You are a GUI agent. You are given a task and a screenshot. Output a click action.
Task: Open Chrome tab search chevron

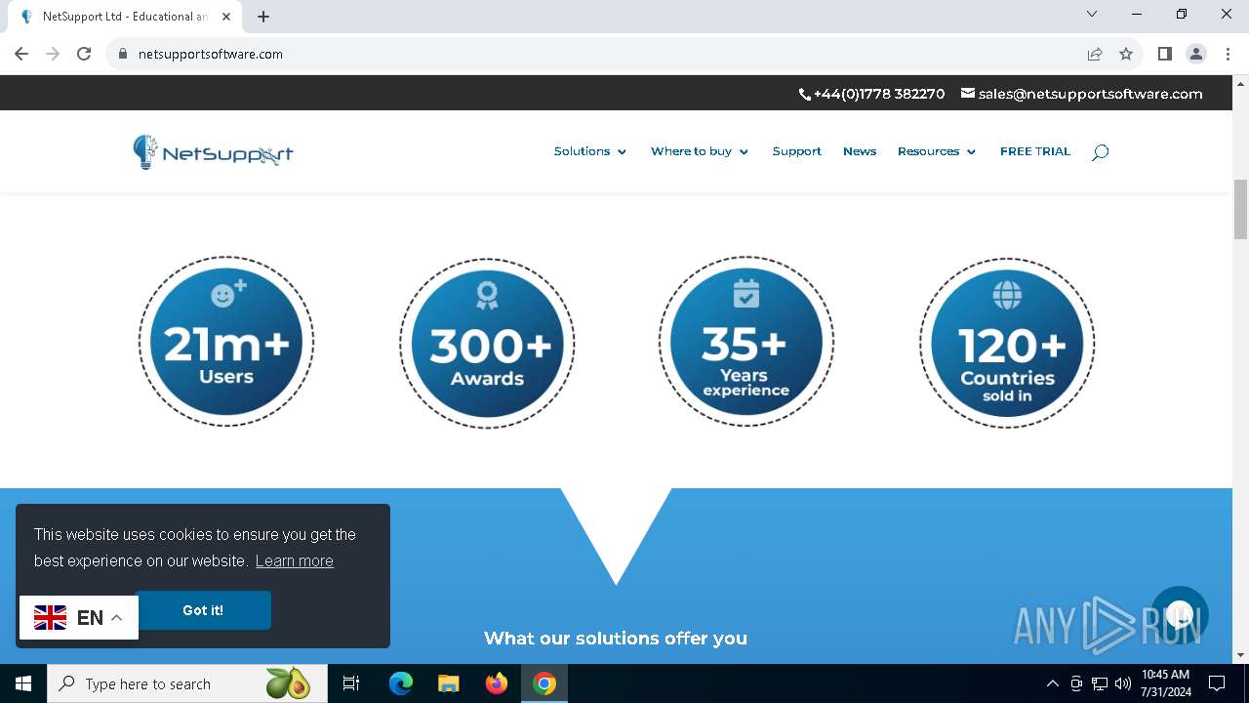1092,14
